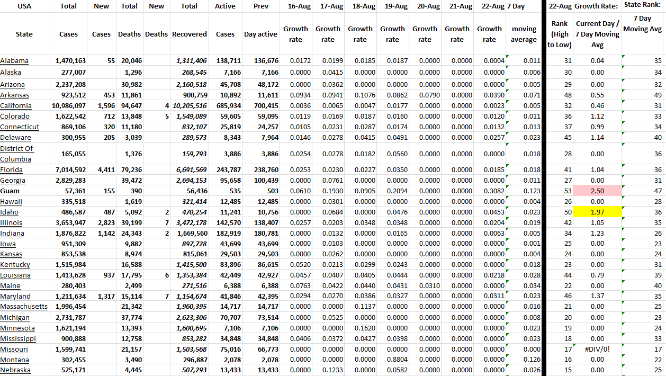The width and height of the screenshot is (666, 376).
Task: Select the Connecticut state link
Action: (20, 127)
